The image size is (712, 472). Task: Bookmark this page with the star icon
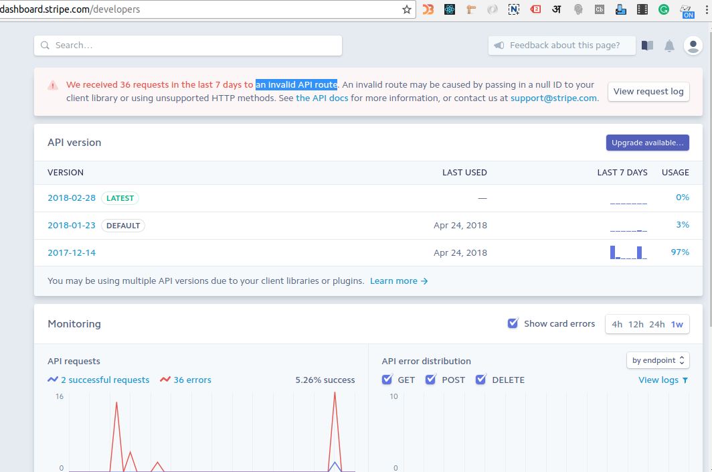point(406,9)
